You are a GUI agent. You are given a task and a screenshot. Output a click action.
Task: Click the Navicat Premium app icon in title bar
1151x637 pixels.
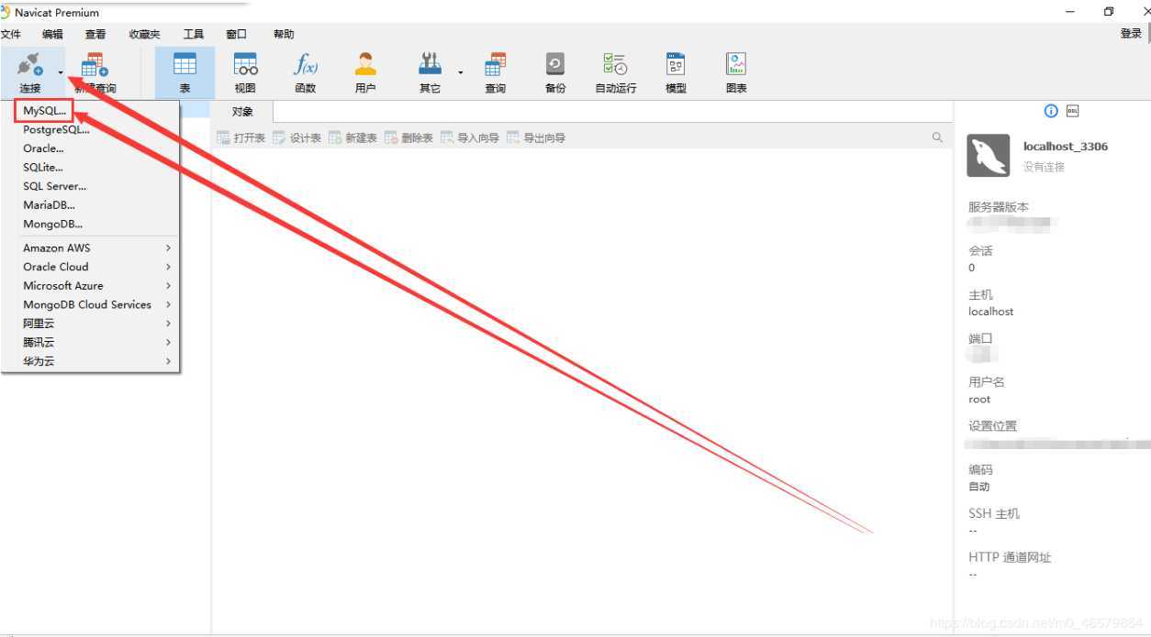(x=6, y=12)
